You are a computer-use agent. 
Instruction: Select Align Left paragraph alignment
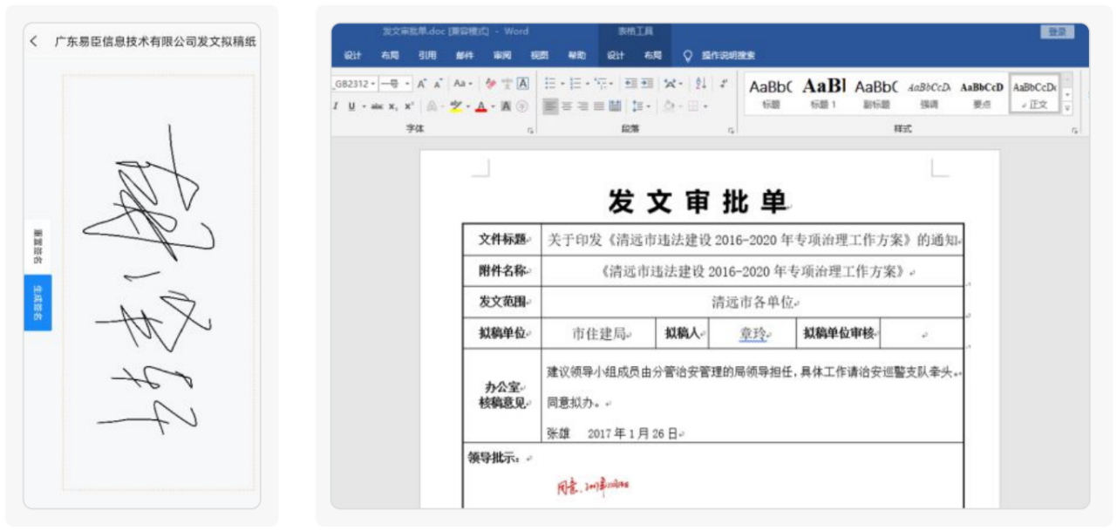click(550, 106)
